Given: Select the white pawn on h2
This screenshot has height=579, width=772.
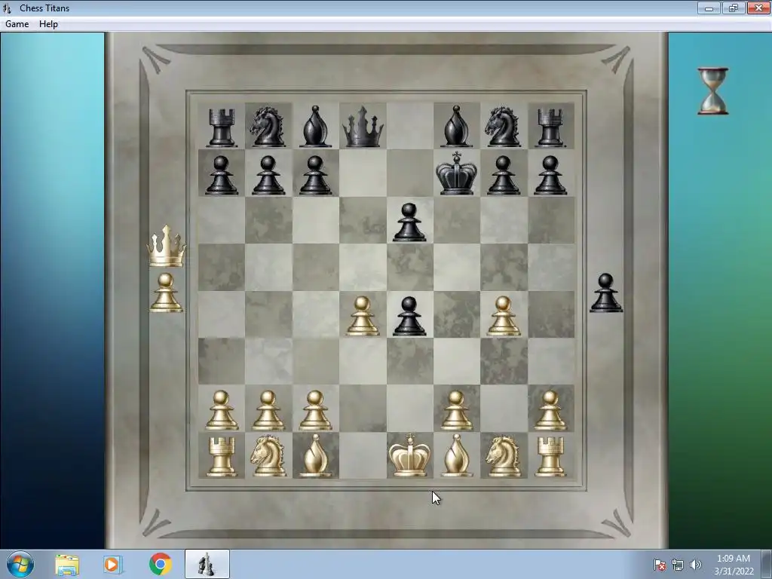Looking at the screenshot, I should tap(550, 411).
